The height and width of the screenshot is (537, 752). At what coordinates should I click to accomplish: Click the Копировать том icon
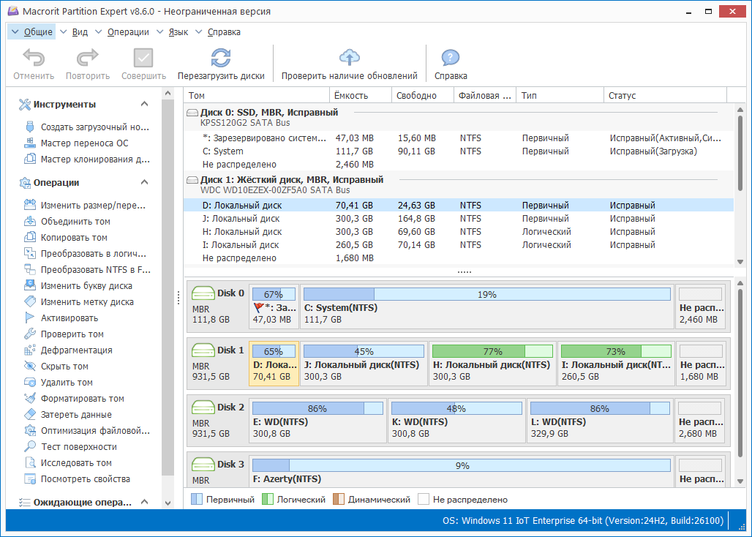point(30,237)
